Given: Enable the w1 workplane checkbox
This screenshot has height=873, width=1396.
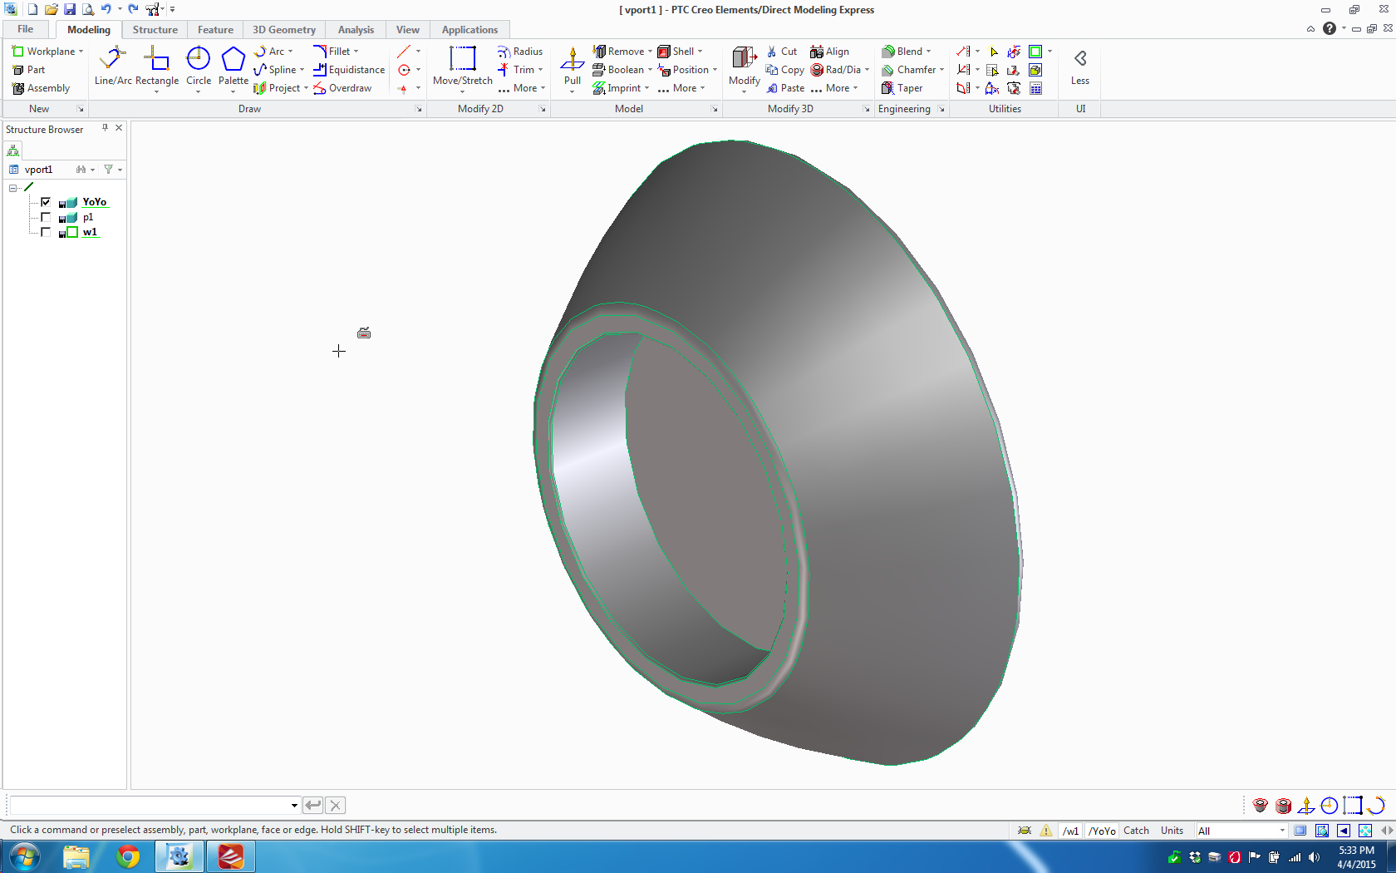Looking at the screenshot, I should pyautogui.click(x=46, y=232).
